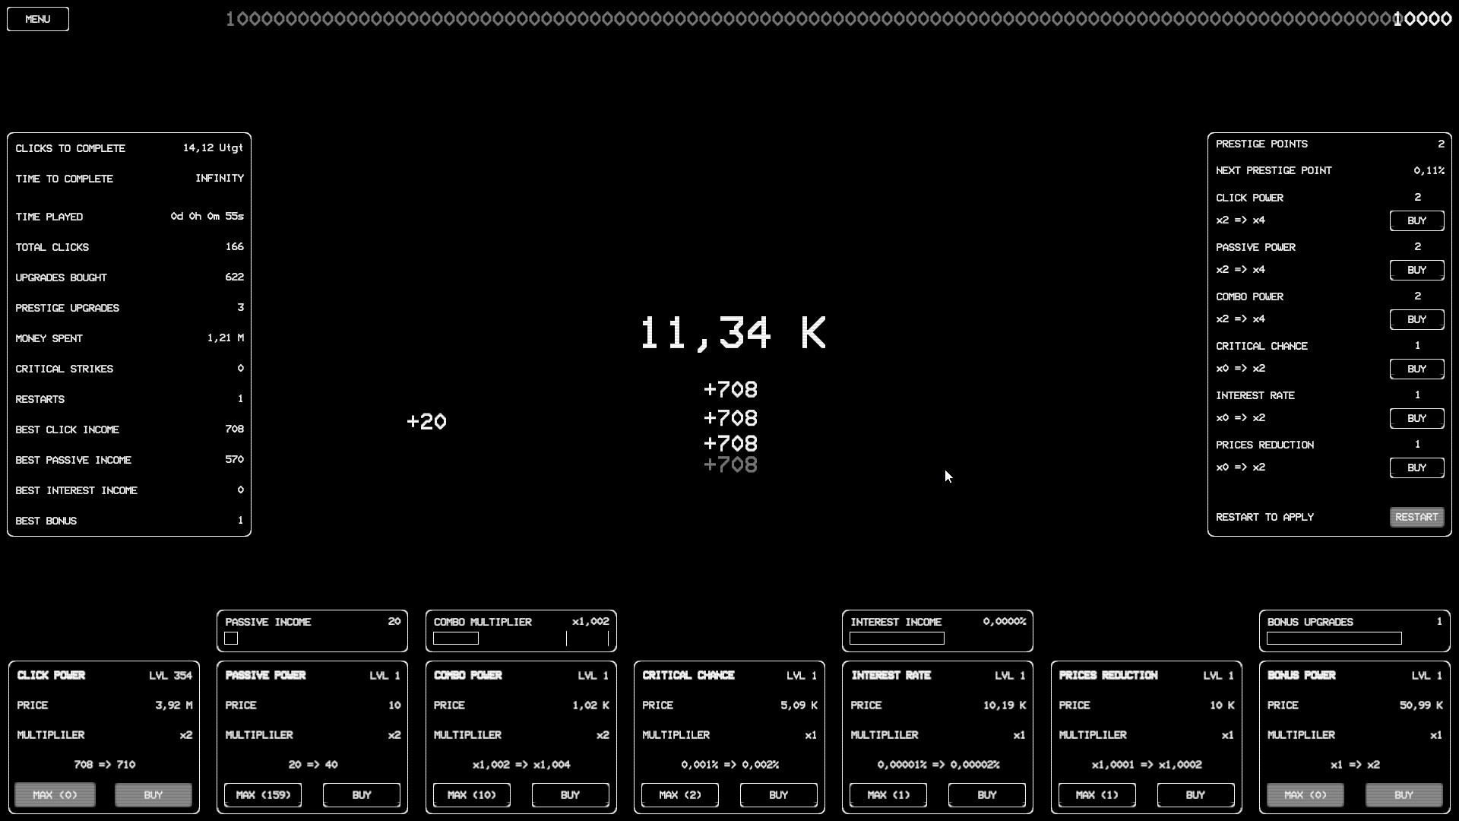Buy the Click Power prestige upgrade
Screen dimensions: 1459x821
coord(1416,220)
